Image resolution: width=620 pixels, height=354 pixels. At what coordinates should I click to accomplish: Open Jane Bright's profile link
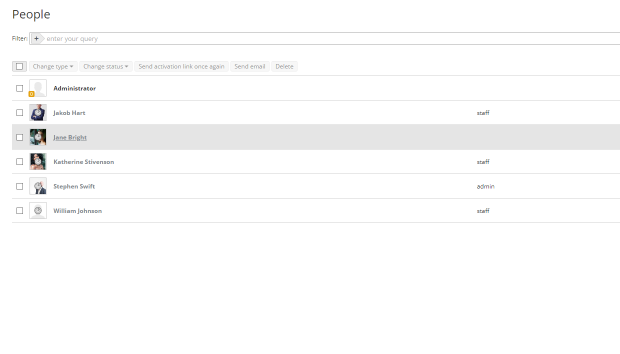[x=69, y=137]
